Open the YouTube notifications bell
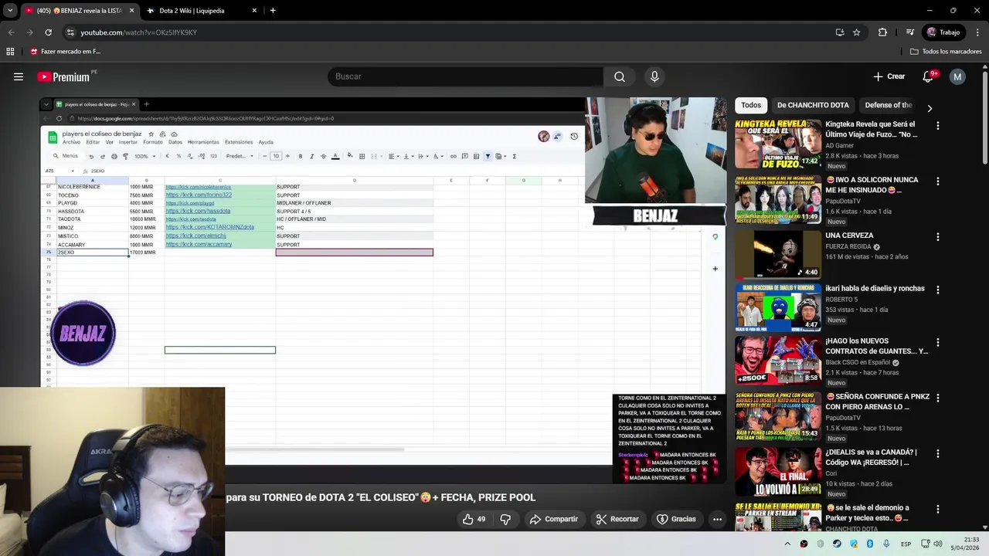Image resolution: width=989 pixels, height=556 pixels. point(928,76)
